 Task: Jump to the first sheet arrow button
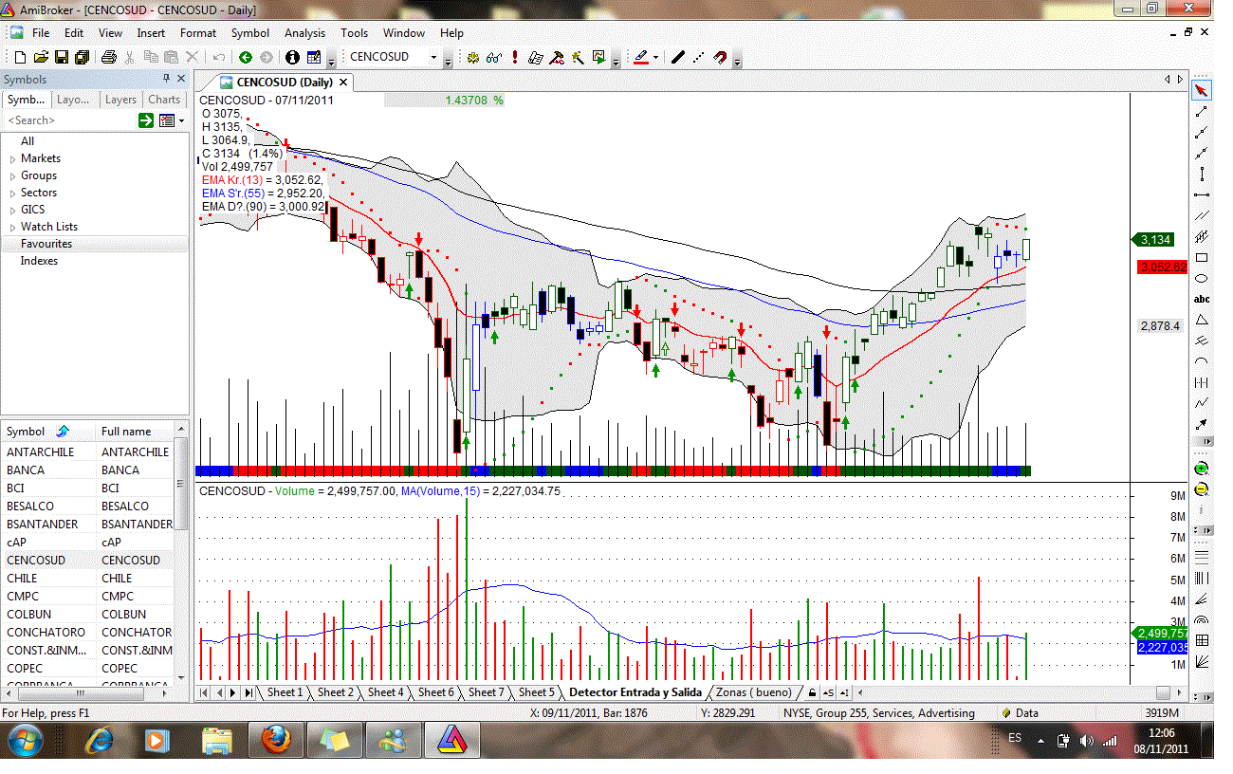tap(204, 693)
